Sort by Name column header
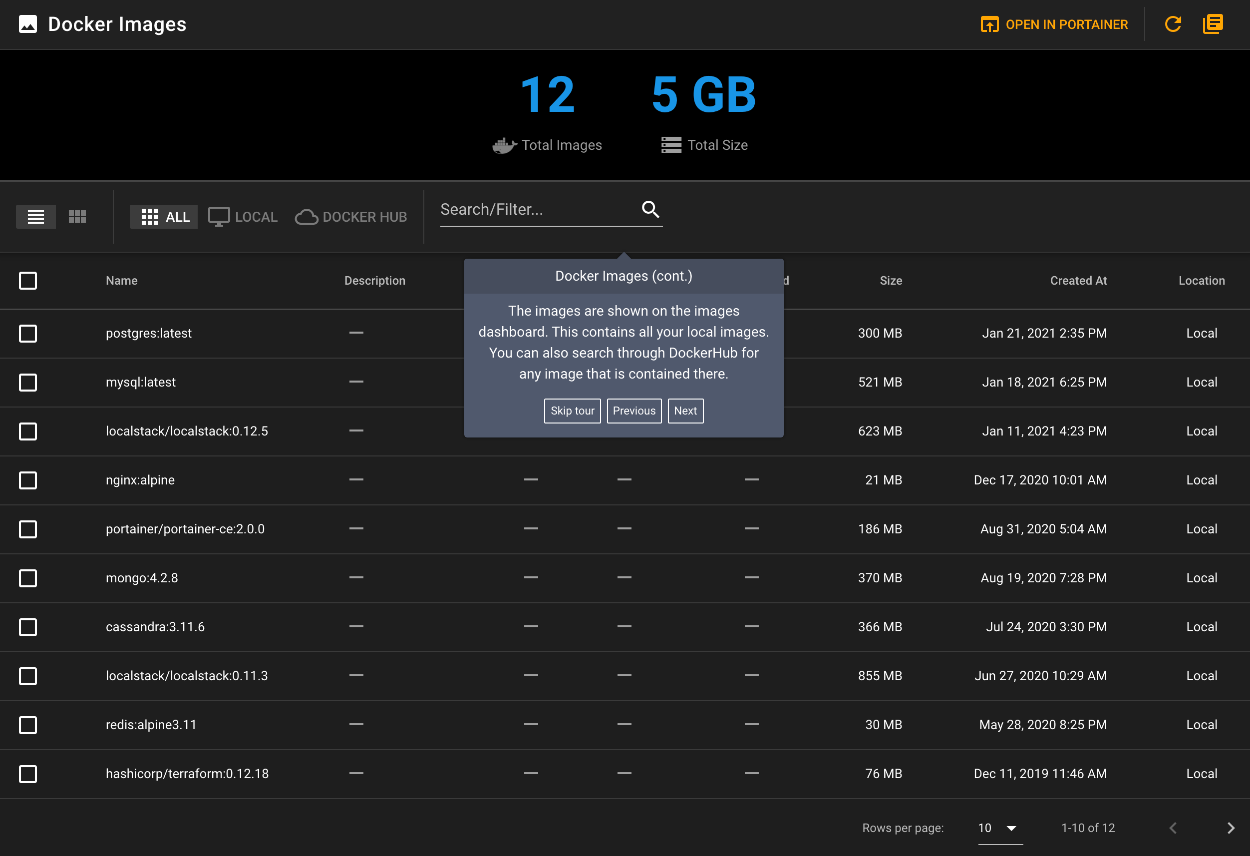Image resolution: width=1250 pixels, height=856 pixels. pyautogui.click(x=122, y=281)
